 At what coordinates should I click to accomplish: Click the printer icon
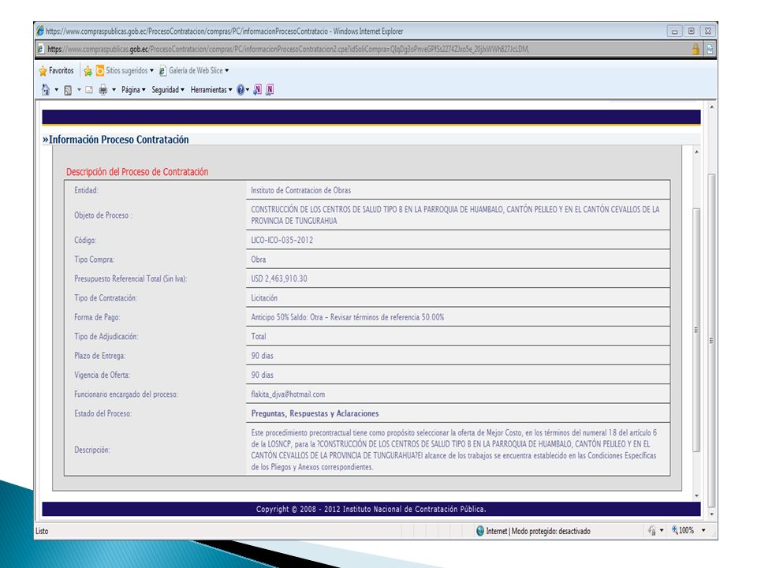click(x=103, y=89)
